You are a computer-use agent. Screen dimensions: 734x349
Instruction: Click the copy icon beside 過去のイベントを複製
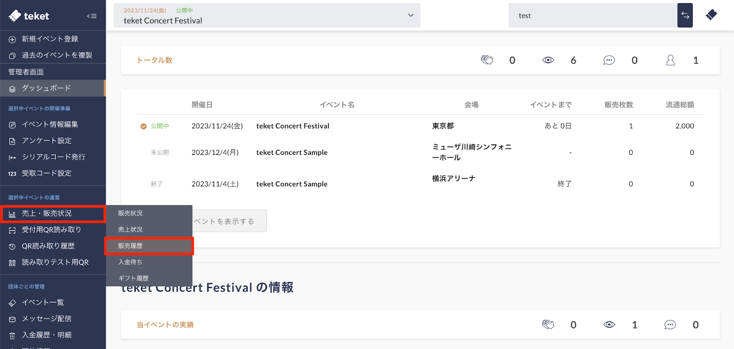pos(12,56)
